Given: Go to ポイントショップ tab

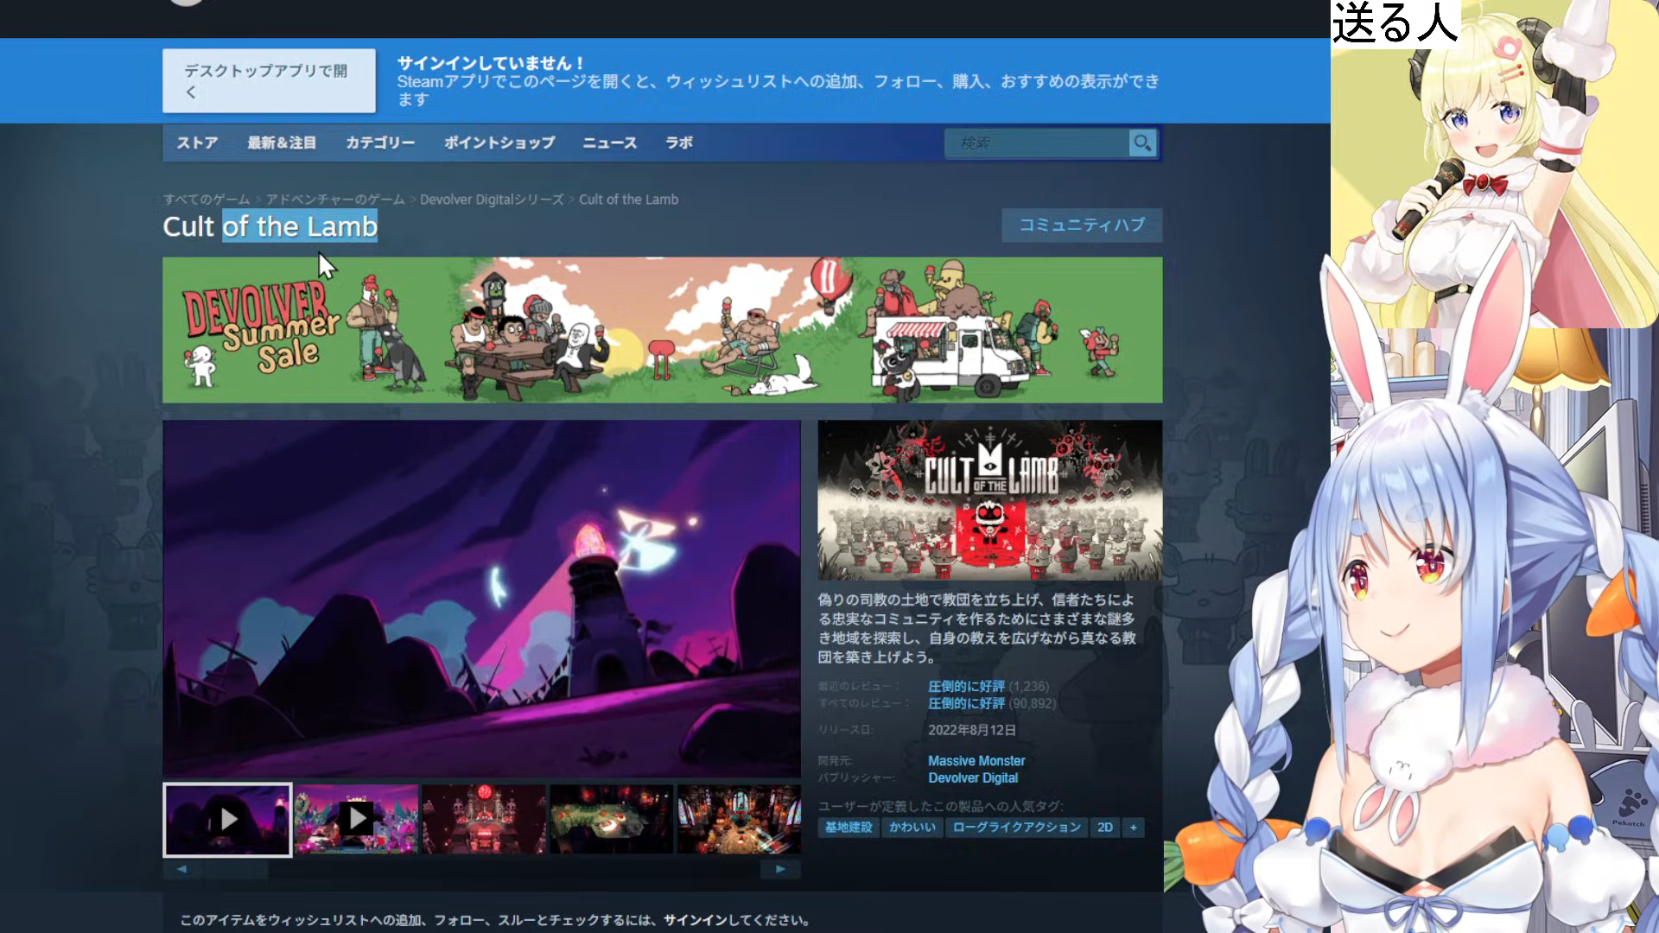Looking at the screenshot, I should click(x=499, y=143).
